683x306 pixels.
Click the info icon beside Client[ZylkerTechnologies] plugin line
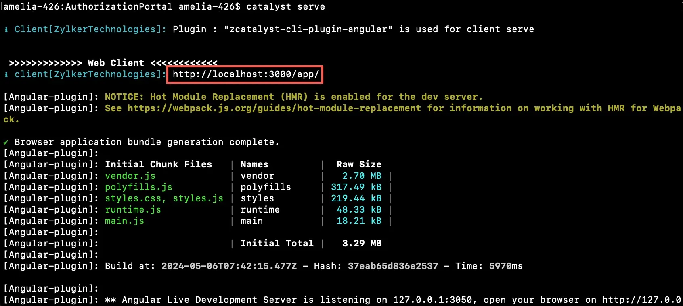point(6,29)
